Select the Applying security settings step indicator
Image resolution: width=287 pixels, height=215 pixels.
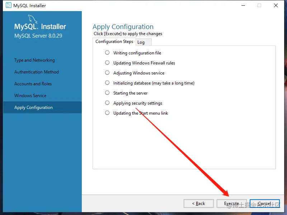[107, 103]
